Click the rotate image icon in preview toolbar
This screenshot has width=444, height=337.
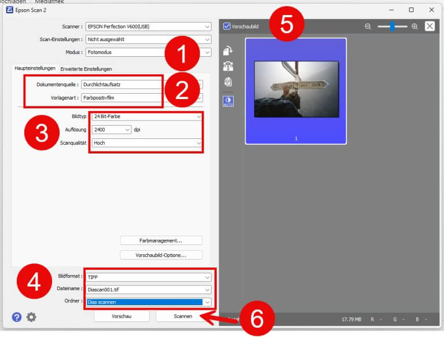click(x=228, y=51)
